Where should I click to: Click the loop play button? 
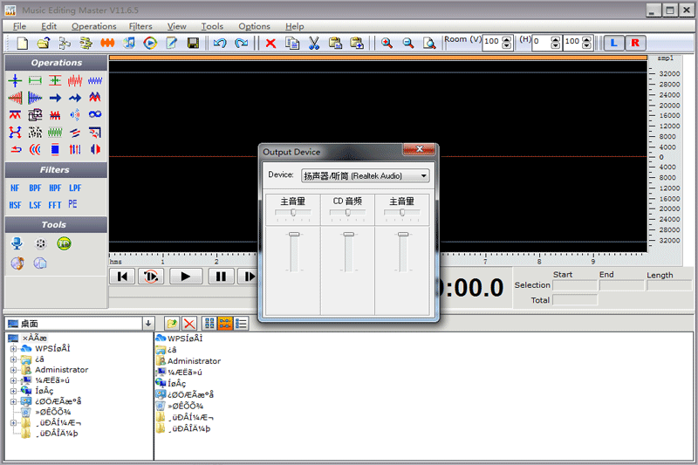pos(151,277)
